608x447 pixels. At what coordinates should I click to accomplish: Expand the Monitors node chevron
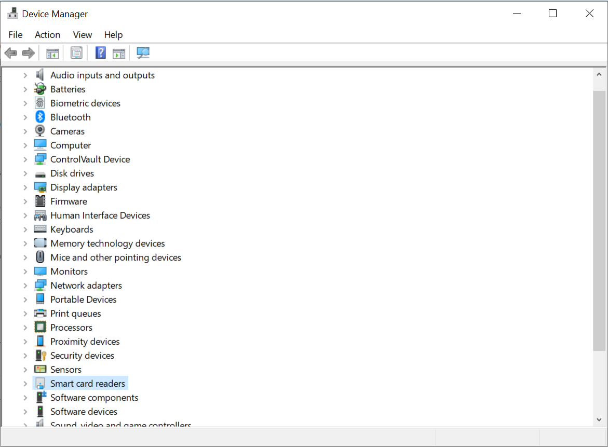point(25,272)
